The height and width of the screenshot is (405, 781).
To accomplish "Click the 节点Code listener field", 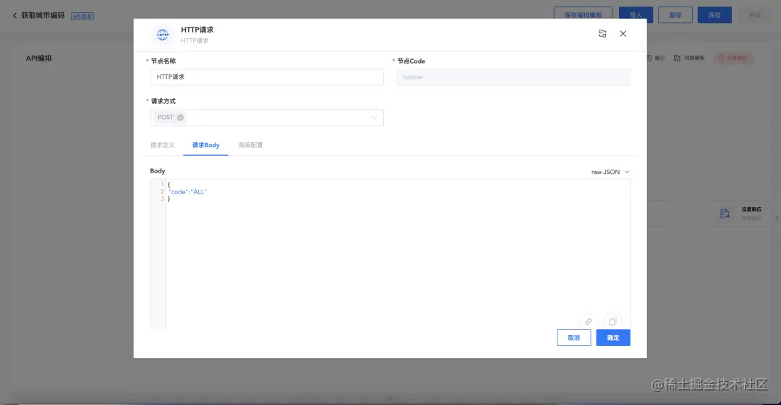I will click(x=513, y=77).
